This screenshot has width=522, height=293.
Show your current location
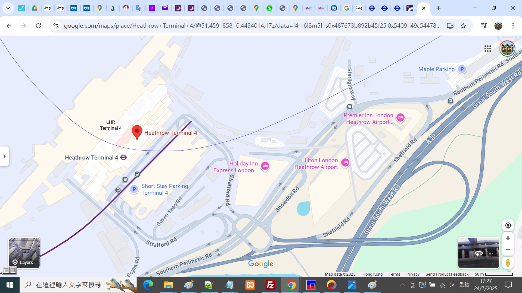(x=508, y=225)
